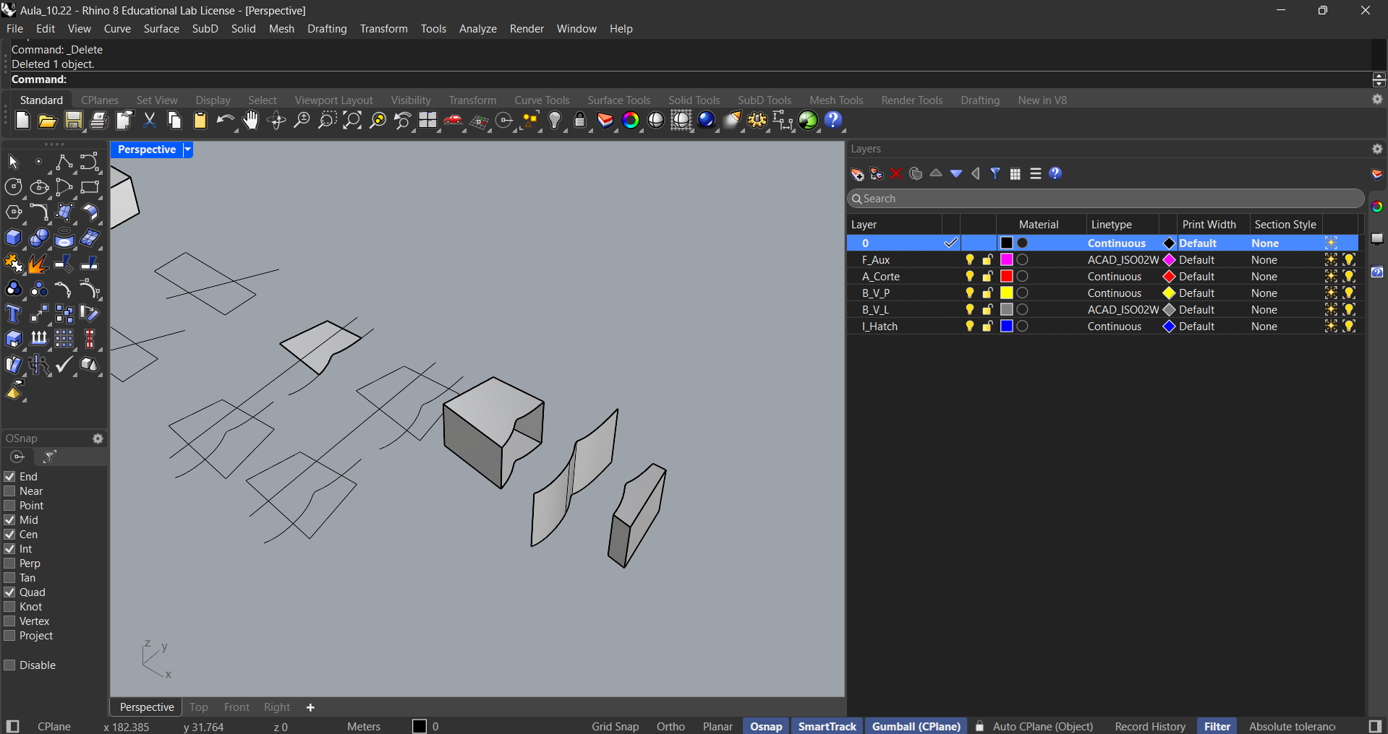Click the I_Hatch blue color swatch

(x=1006, y=327)
